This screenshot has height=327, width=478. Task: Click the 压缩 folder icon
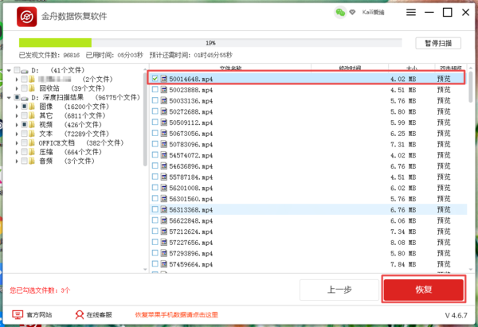point(32,152)
